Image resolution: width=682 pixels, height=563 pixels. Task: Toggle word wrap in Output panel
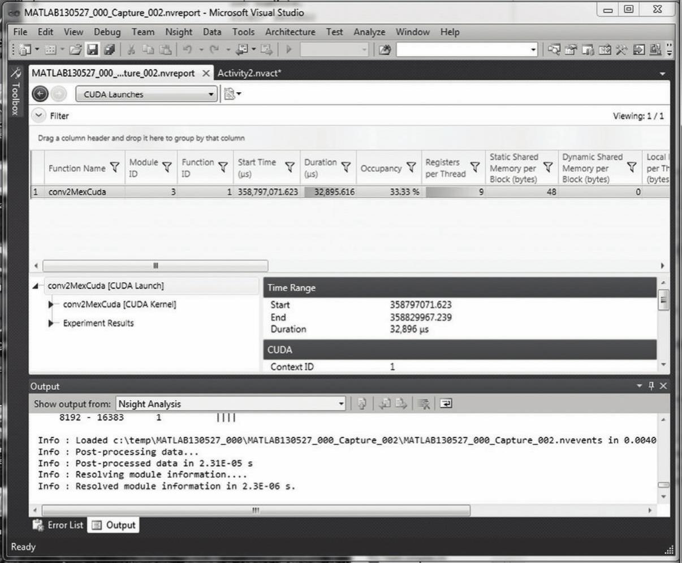[446, 403]
